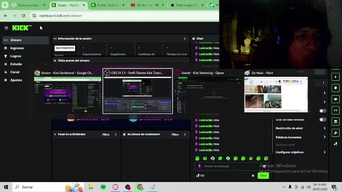The image size is (342, 192).
Task: Open volume control in system tray
Action: (309, 187)
